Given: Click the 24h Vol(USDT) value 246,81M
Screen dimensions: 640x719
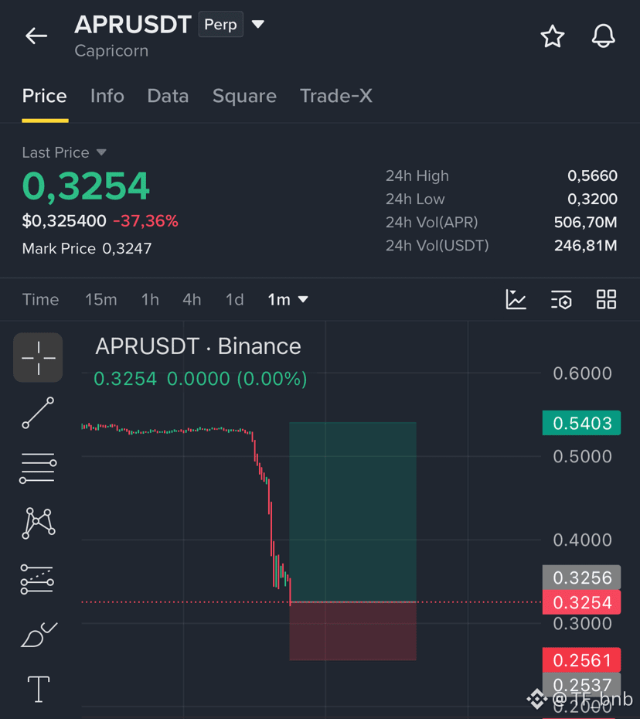Looking at the screenshot, I should (x=585, y=246).
